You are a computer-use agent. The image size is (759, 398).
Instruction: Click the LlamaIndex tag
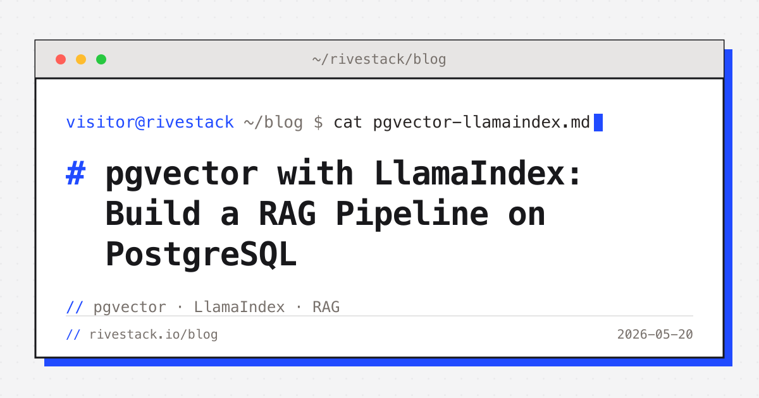click(x=239, y=307)
